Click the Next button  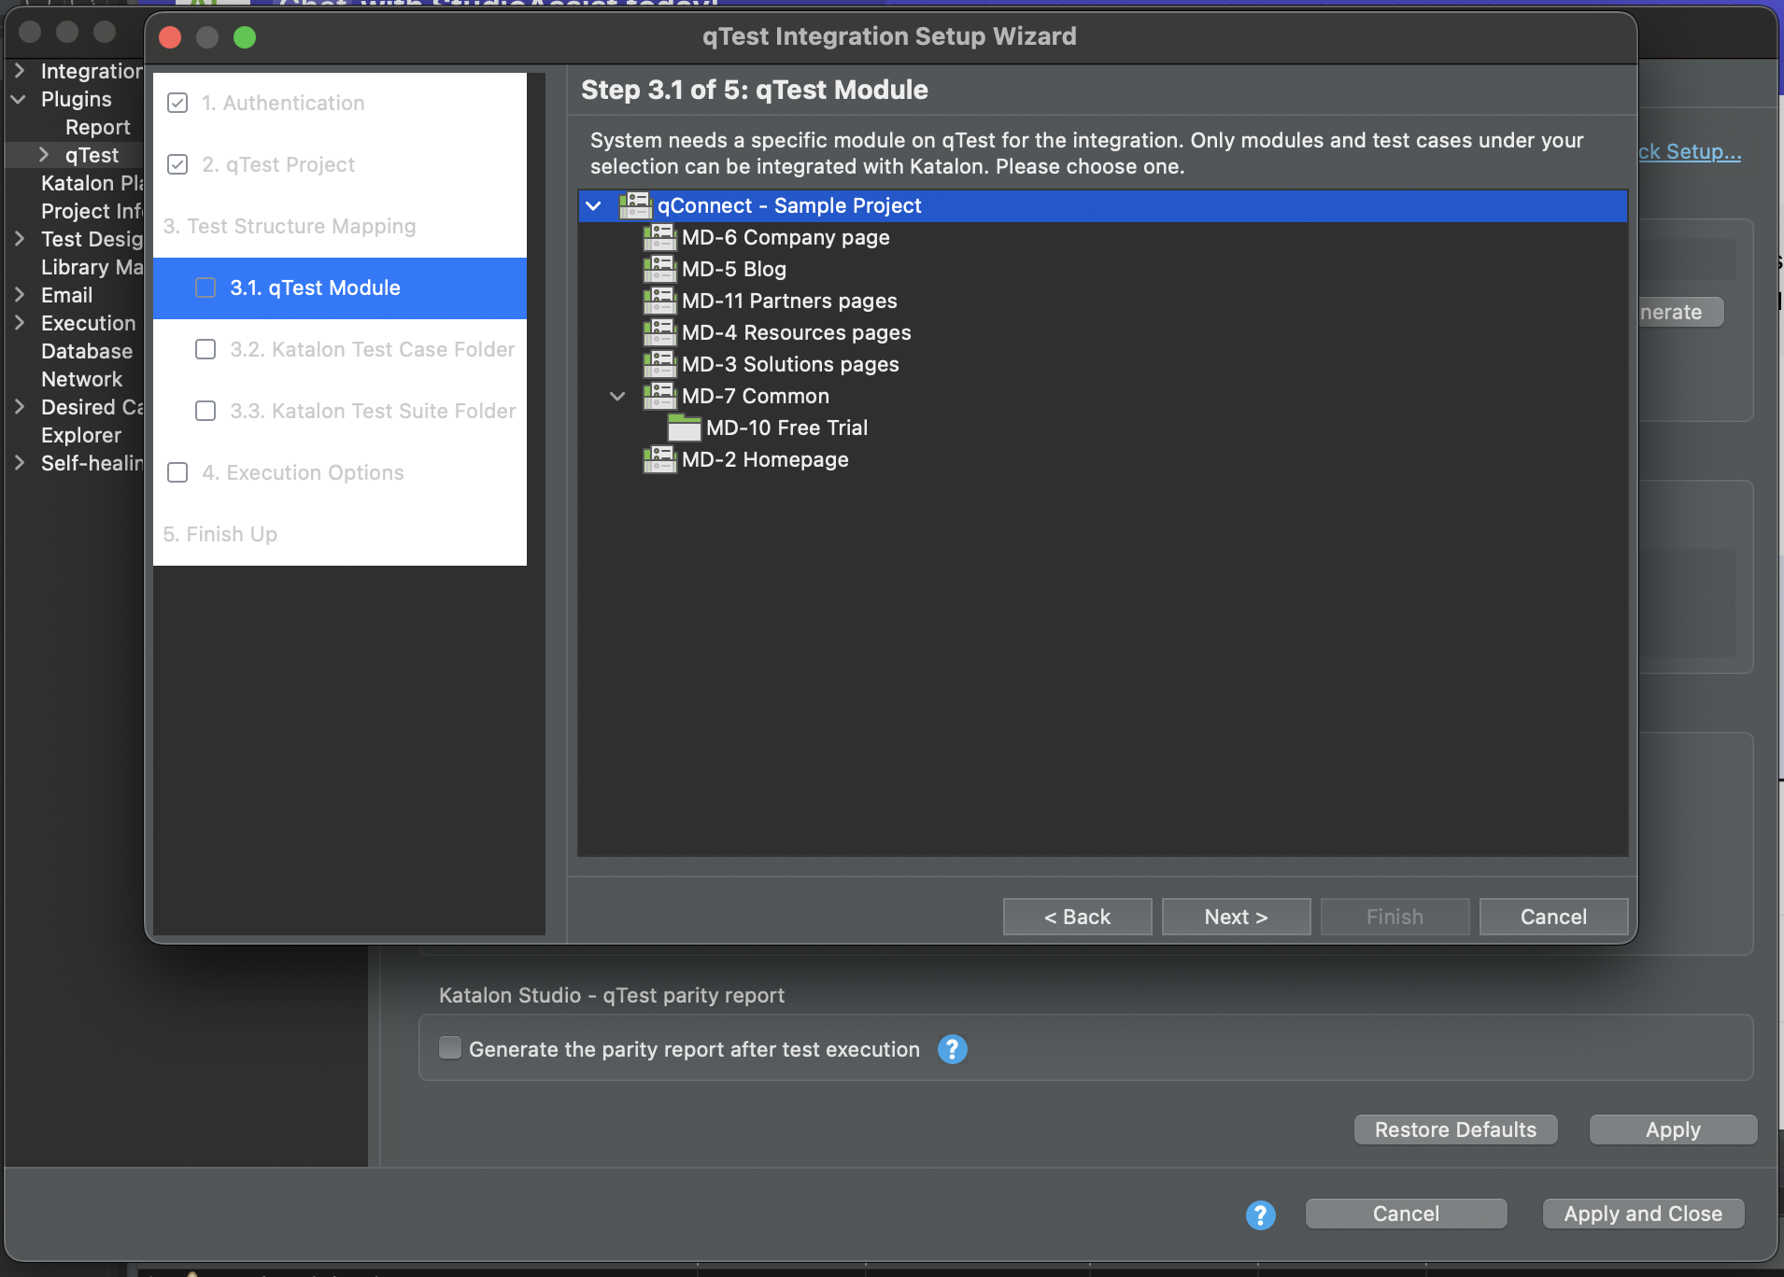click(1235, 917)
